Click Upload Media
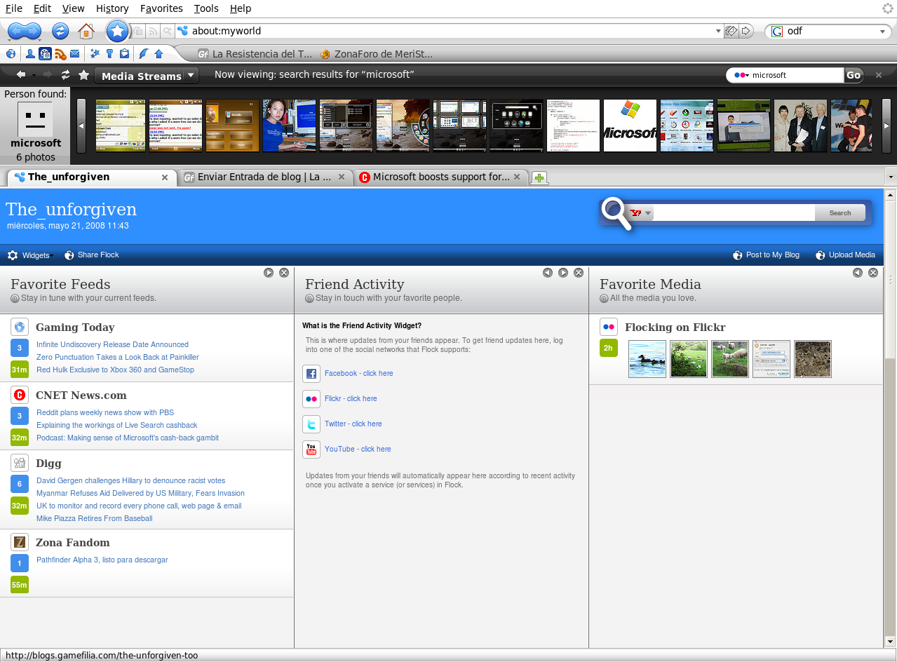This screenshot has width=897, height=662. tap(846, 255)
